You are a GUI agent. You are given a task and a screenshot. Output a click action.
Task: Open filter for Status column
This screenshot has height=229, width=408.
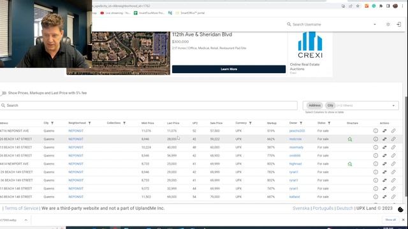(x=329, y=123)
